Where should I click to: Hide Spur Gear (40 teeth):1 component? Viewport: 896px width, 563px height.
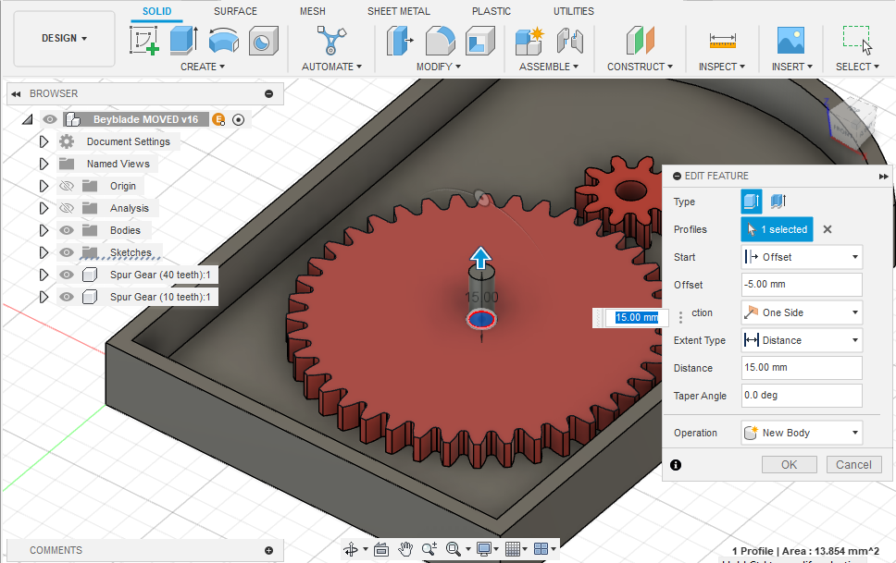point(66,274)
